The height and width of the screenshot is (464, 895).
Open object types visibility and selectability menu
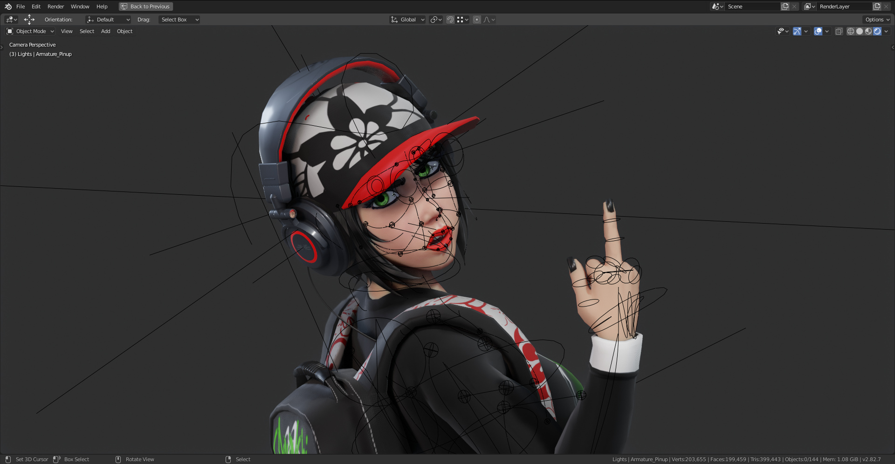point(783,31)
